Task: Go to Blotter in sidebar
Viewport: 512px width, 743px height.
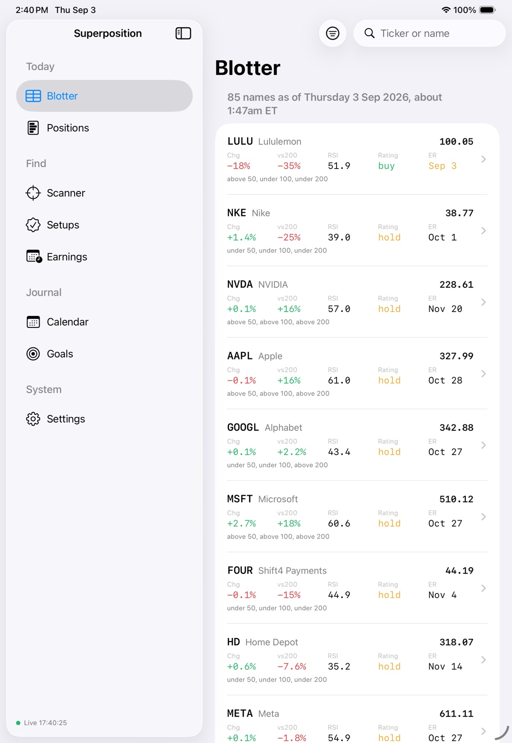Action: pos(104,96)
